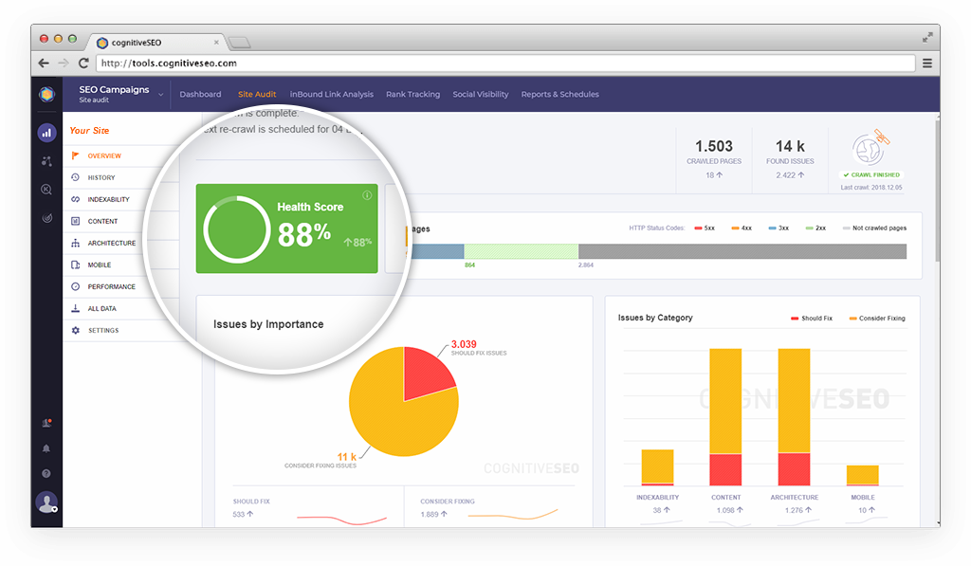Click the help question mark icon
Screen dimensions: 971x566
coord(46,472)
